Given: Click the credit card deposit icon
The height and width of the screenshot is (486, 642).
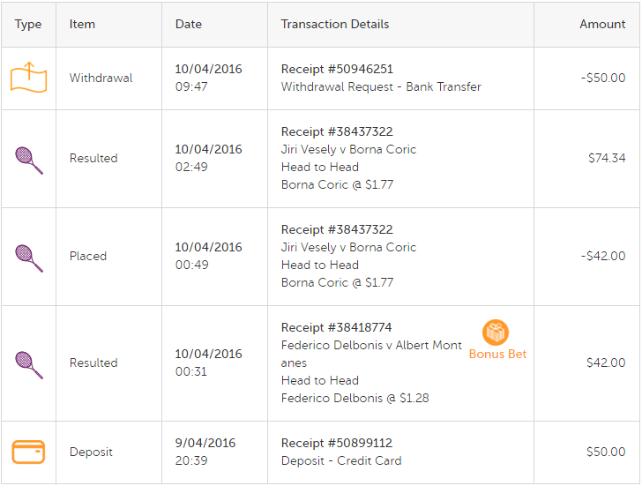Looking at the screenshot, I should [28, 452].
